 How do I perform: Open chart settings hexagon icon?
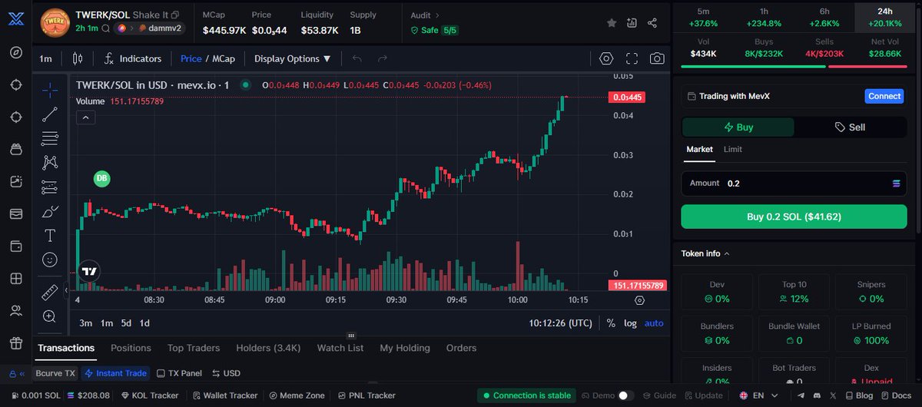pyautogui.click(x=606, y=58)
